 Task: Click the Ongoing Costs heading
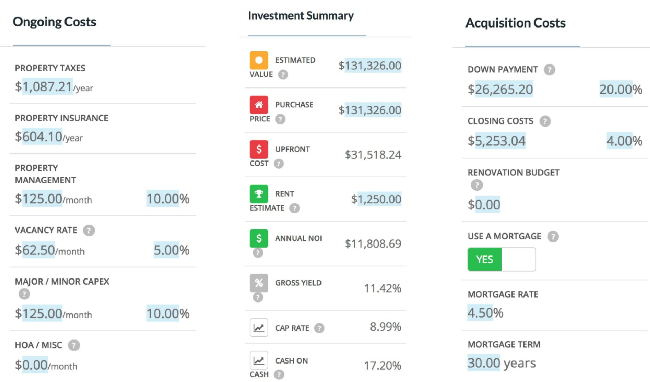coord(54,22)
